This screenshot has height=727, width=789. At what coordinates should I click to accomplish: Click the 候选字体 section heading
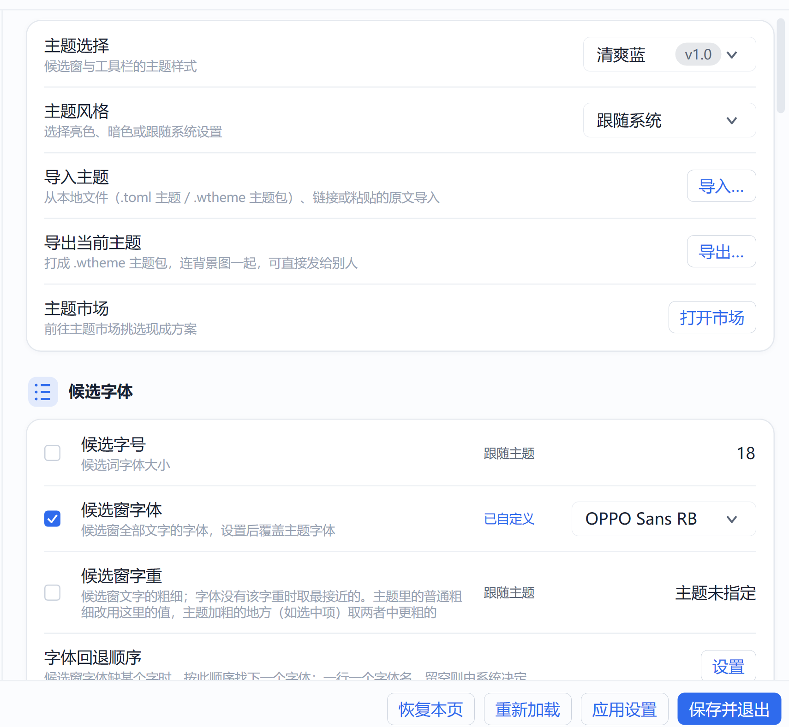[x=101, y=391]
